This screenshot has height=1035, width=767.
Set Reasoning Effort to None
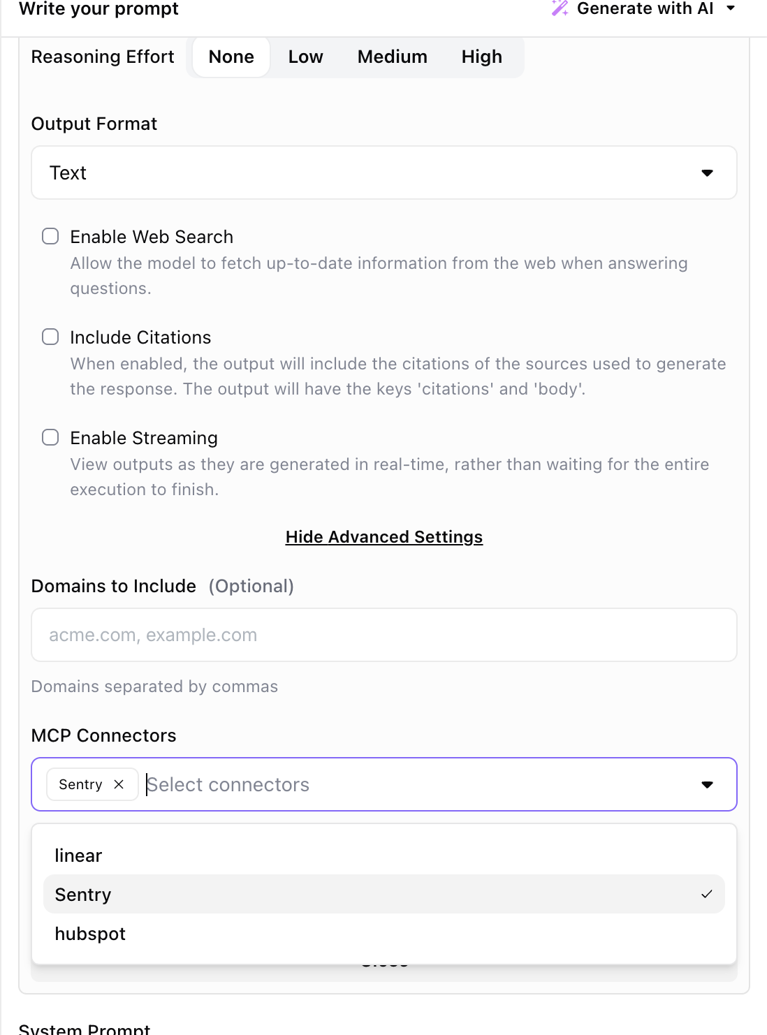pos(231,57)
